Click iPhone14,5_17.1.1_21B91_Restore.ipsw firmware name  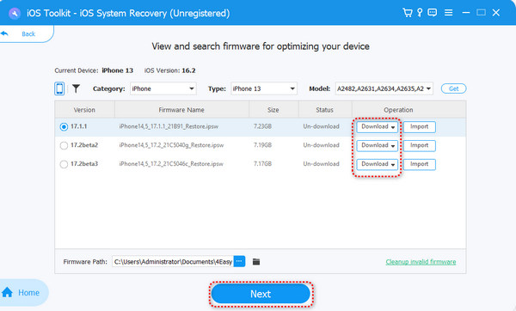[x=169, y=126]
